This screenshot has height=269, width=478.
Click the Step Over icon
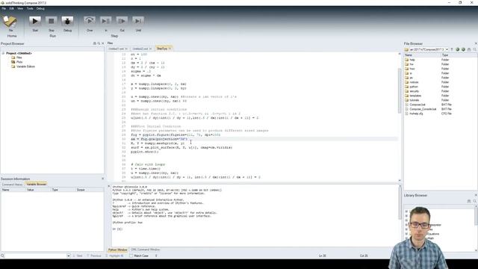[90, 21]
